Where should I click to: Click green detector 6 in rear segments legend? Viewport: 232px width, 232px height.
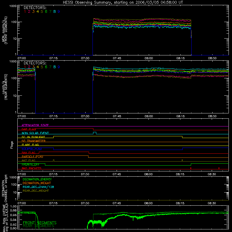pos(46,67)
